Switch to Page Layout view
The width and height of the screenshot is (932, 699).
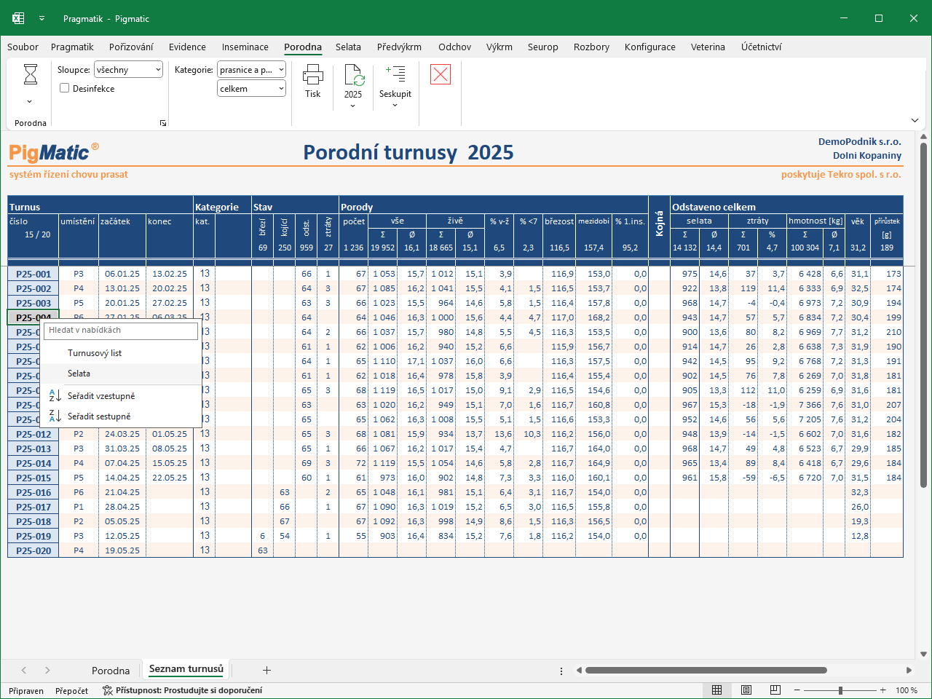click(746, 690)
